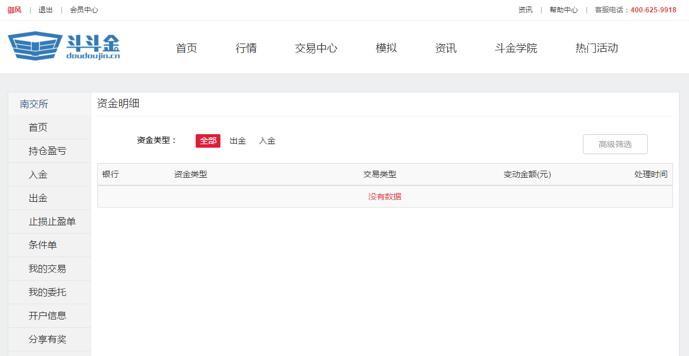
Task: Select 止损止盈单 in the sidebar
Action: pyautogui.click(x=52, y=222)
